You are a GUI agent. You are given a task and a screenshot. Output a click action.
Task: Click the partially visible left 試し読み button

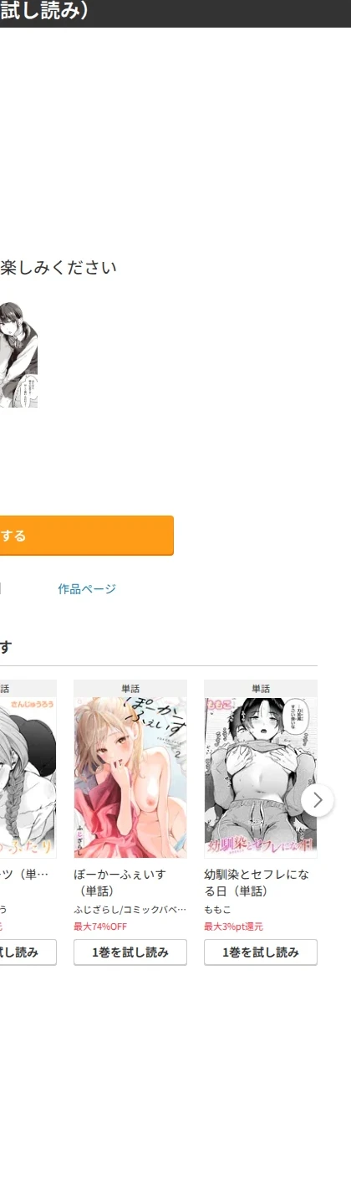coord(28,952)
